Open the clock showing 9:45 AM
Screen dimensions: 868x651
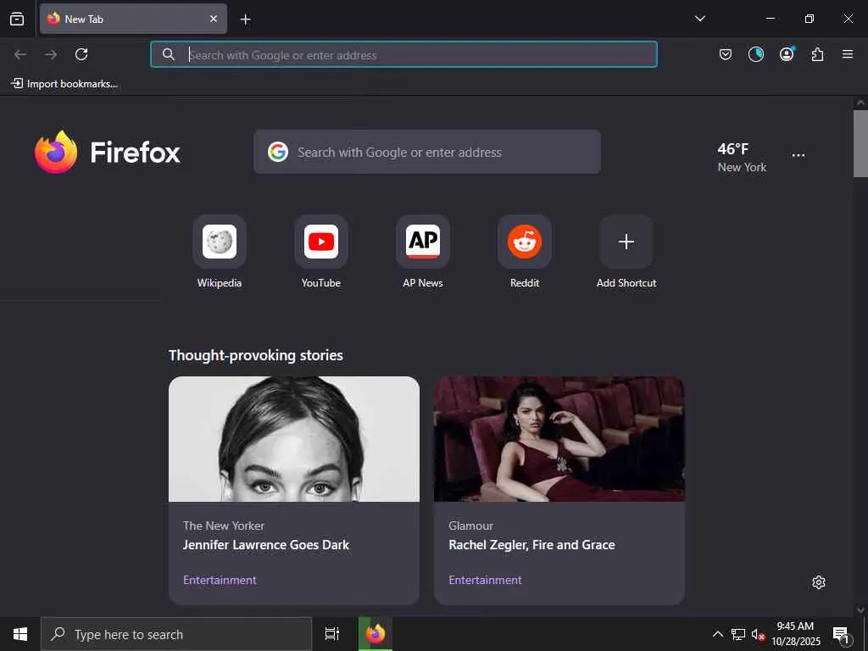[x=795, y=634]
